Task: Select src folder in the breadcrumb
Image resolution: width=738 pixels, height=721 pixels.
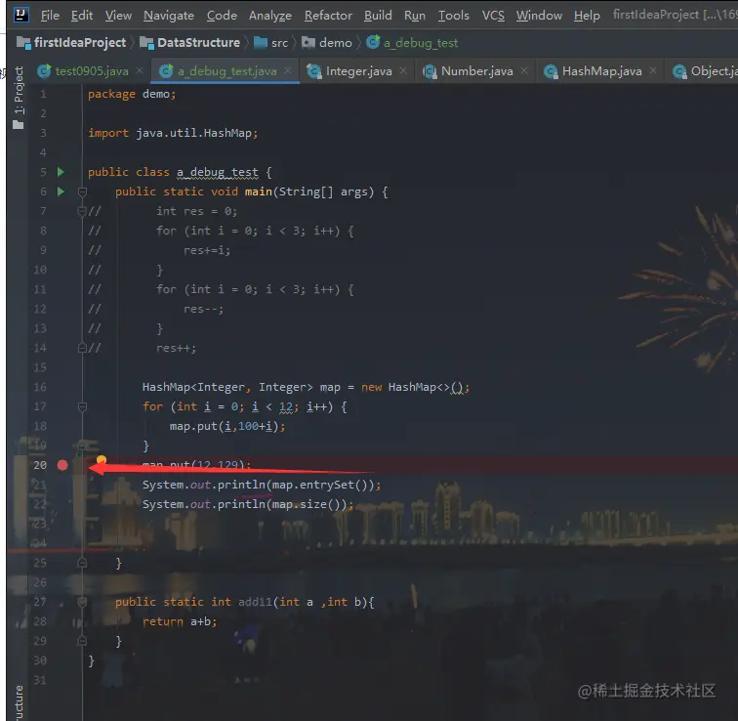Action: click(x=279, y=43)
